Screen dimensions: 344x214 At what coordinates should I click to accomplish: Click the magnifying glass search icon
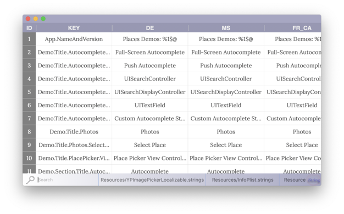click(x=30, y=180)
